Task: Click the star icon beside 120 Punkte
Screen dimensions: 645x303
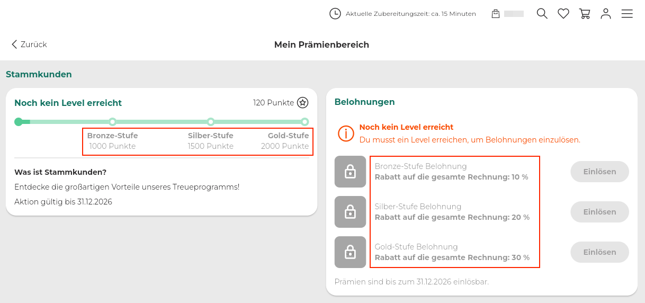Action: click(x=302, y=103)
